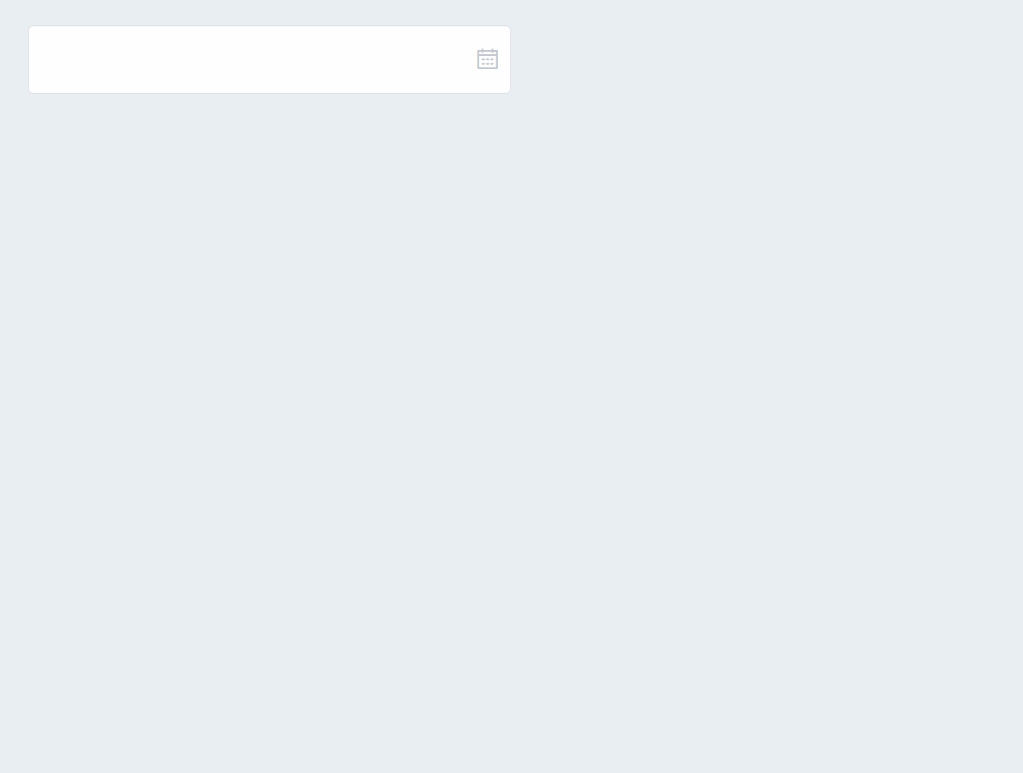Image resolution: width=1023 pixels, height=773 pixels.
Task: Launch the date chooser using the calendar icon
Action: [x=487, y=59]
